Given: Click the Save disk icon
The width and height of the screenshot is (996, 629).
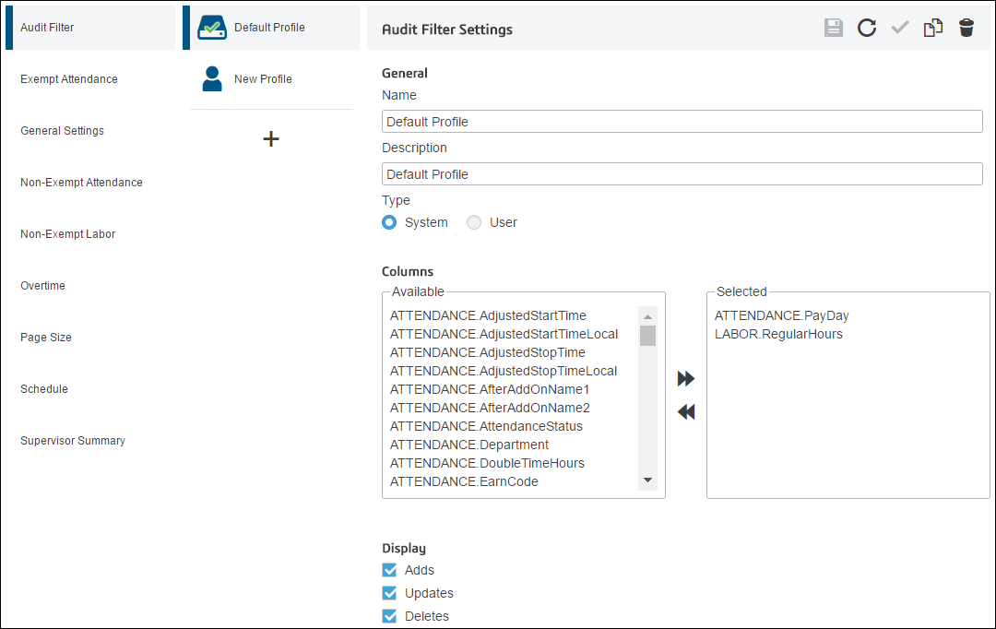Looking at the screenshot, I should [x=834, y=28].
